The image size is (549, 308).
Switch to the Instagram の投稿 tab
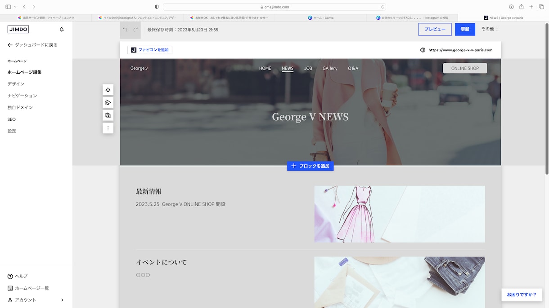[x=412, y=18]
